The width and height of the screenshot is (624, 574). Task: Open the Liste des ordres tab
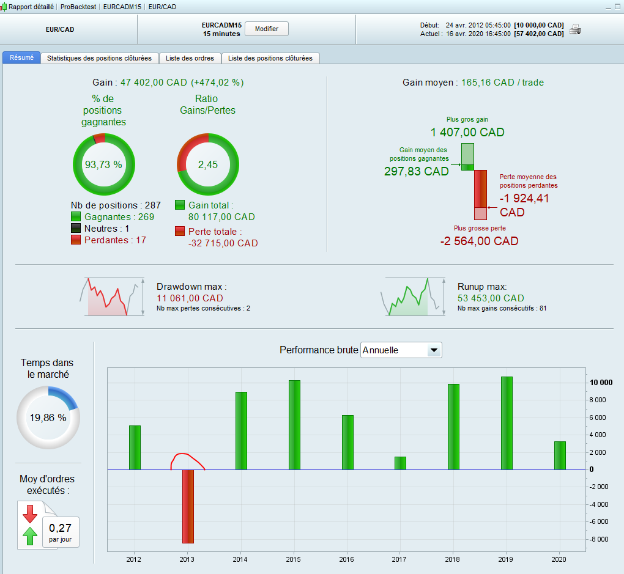(x=190, y=58)
